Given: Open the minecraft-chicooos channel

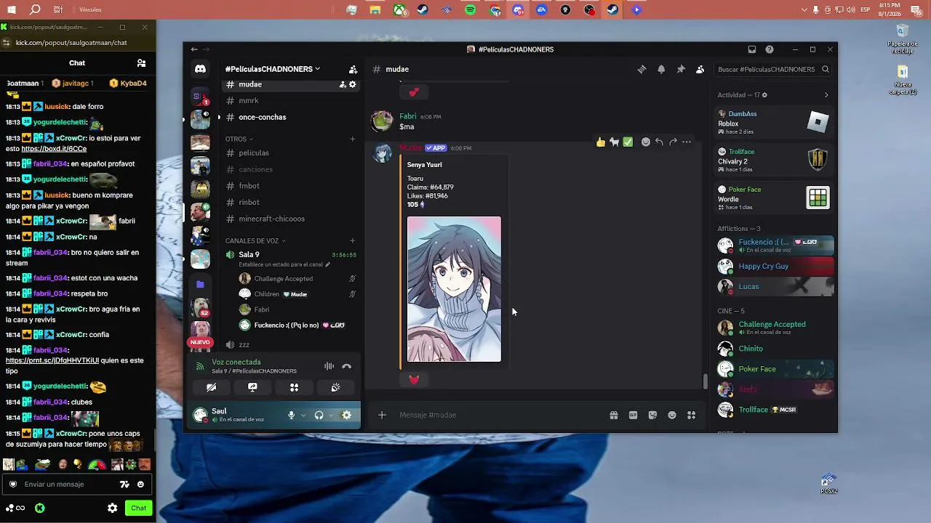Looking at the screenshot, I should 291,219.
